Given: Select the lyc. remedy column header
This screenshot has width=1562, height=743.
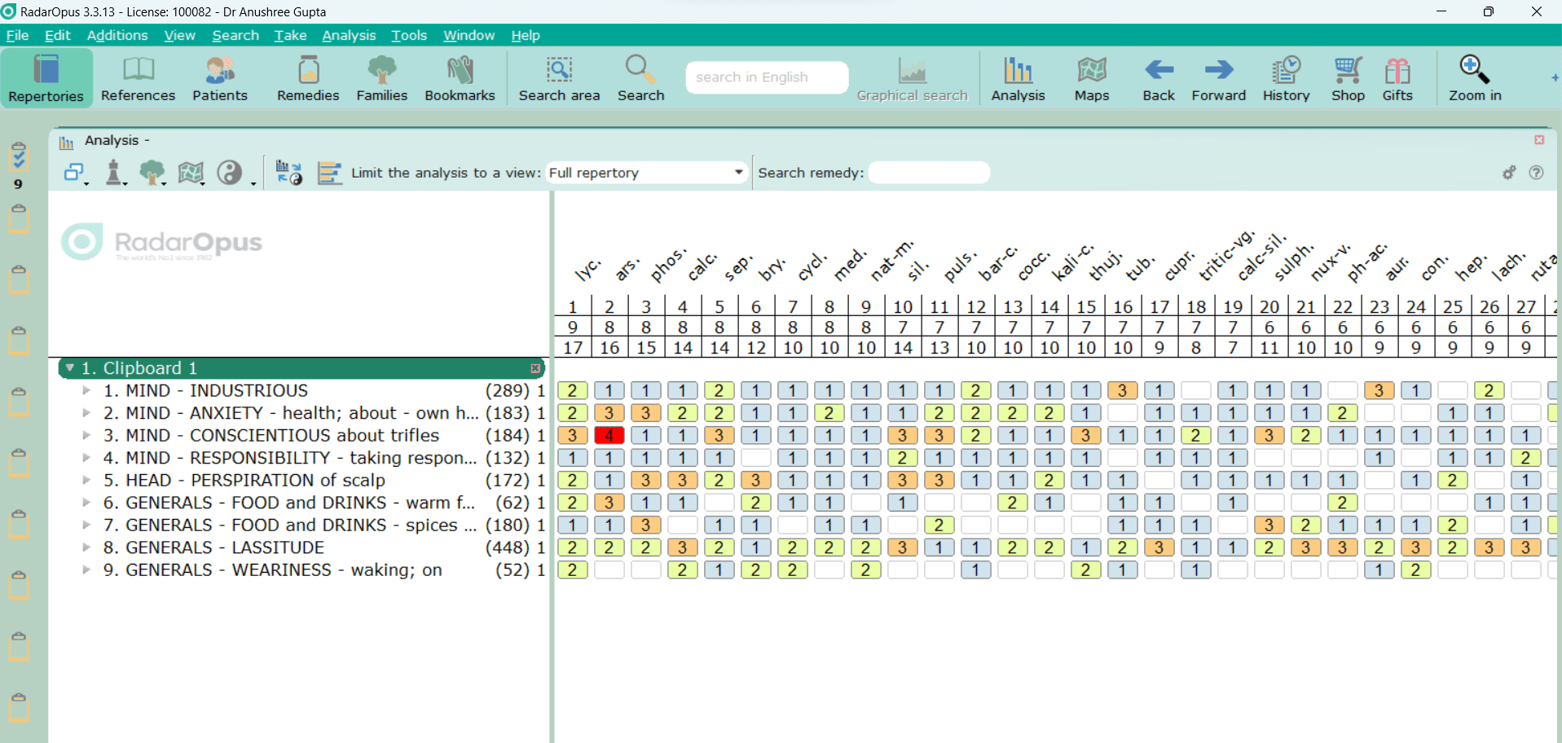Looking at the screenshot, I should [587, 269].
